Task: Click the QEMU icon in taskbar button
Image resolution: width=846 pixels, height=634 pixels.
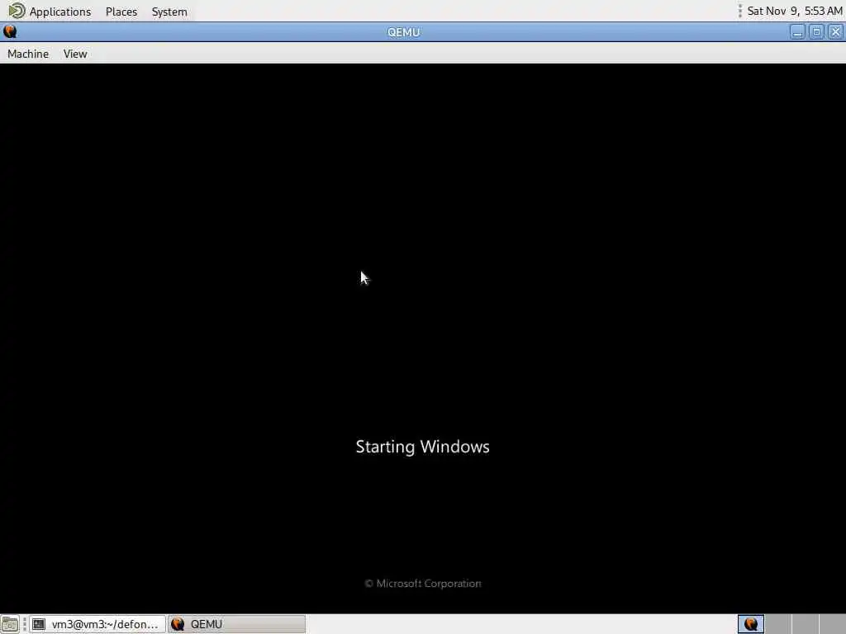Action: pyautogui.click(x=178, y=624)
